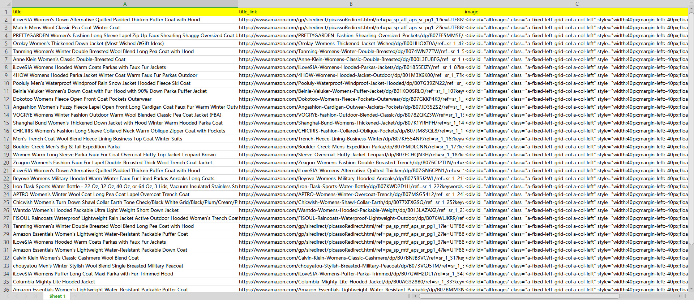694x300 pixels.
Task: Select 'Zeagoo Women's Fashion Faux Fur' cell
Action: [125, 162]
